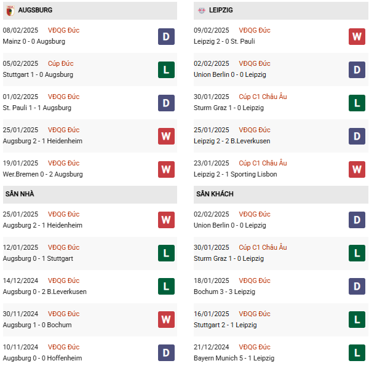The image size is (369, 366).
Task: Click the L badge for Bayern Munich 5 - 1 Leipzig
Action: (x=357, y=353)
